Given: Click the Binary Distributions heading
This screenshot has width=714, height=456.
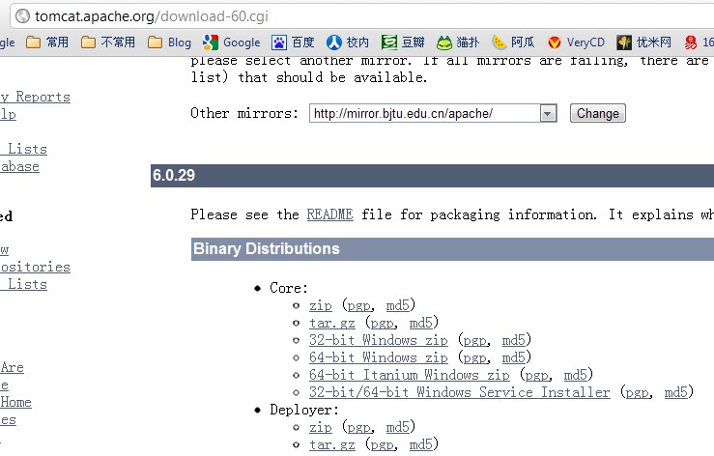Looking at the screenshot, I should coord(267,248).
